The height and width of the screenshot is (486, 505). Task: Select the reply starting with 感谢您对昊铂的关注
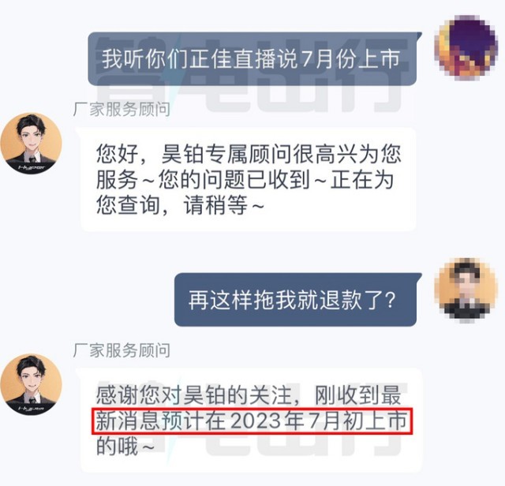tap(251, 421)
